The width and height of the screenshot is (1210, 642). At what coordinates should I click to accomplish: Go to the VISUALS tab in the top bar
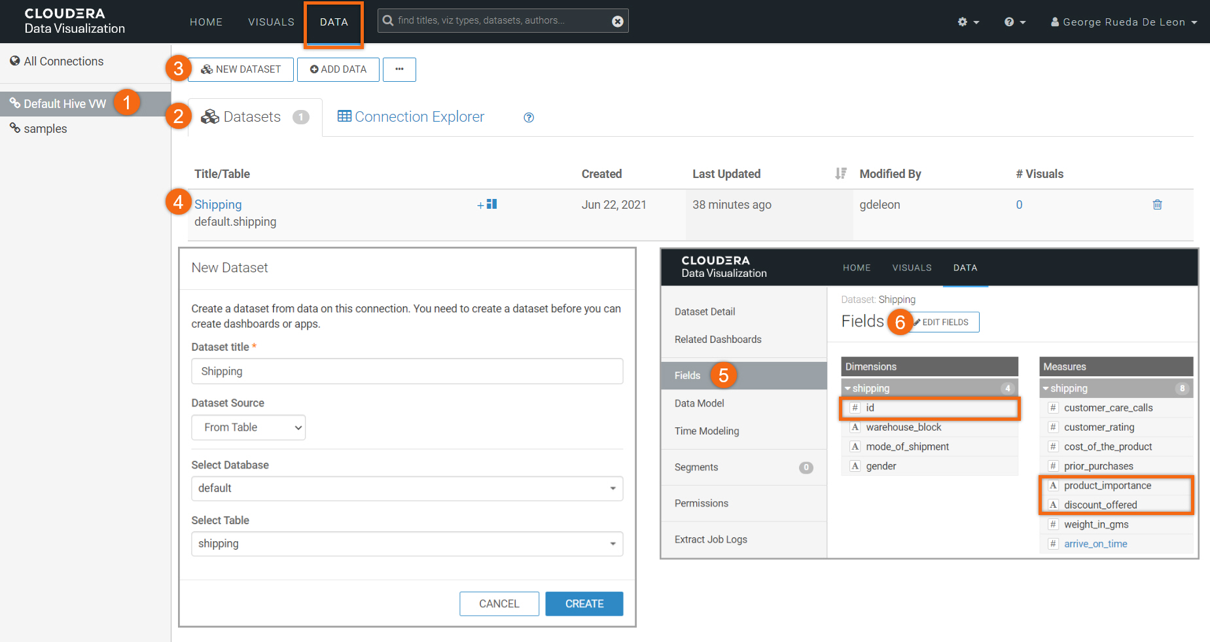click(271, 22)
